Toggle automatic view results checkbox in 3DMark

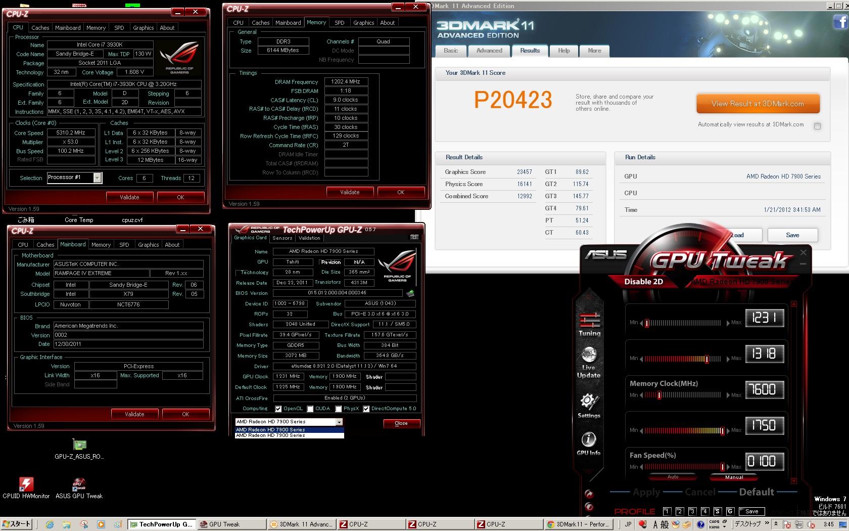pos(817,126)
